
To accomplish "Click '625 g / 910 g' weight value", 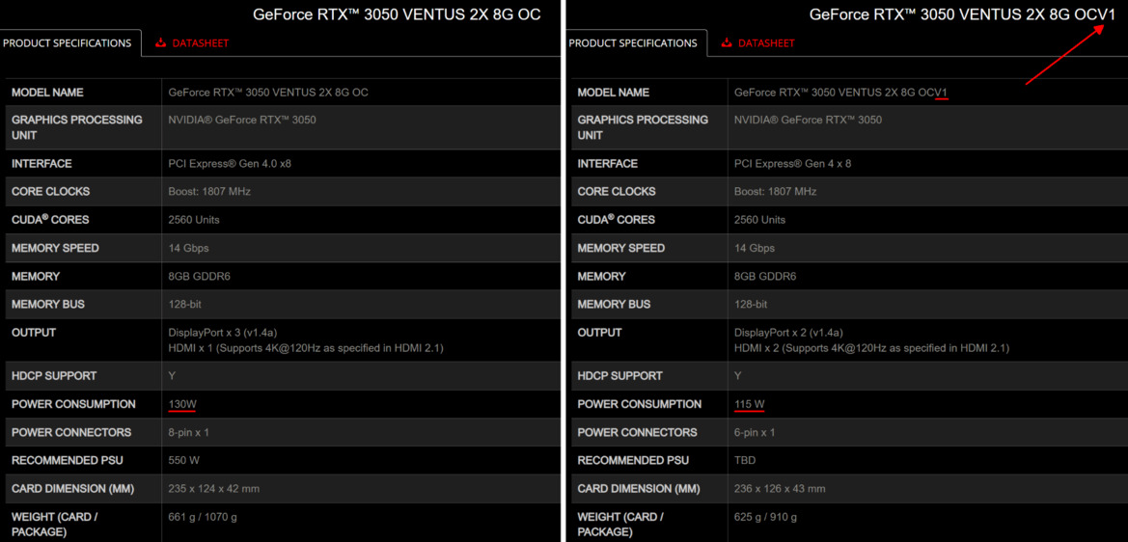I will pyautogui.click(x=765, y=517).
